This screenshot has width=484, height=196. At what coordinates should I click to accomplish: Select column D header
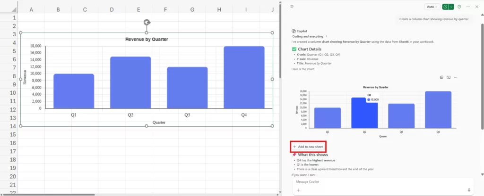(x=112, y=10)
